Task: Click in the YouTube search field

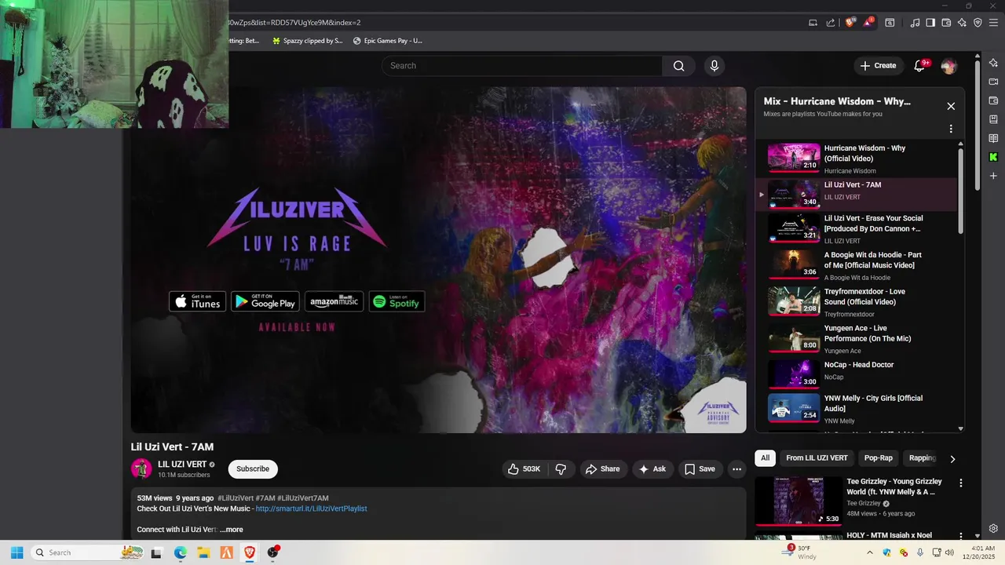Action: pyautogui.click(x=522, y=66)
